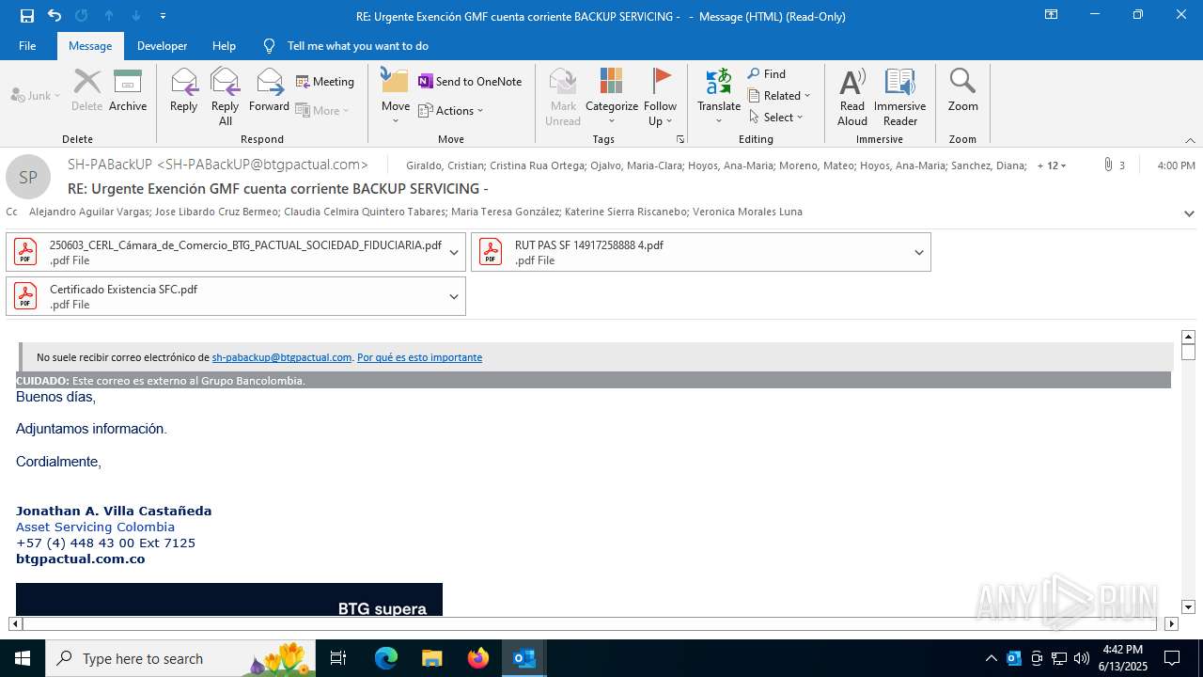1203x677 pixels.
Task: Open the File tab
Action: [x=27, y=46]
